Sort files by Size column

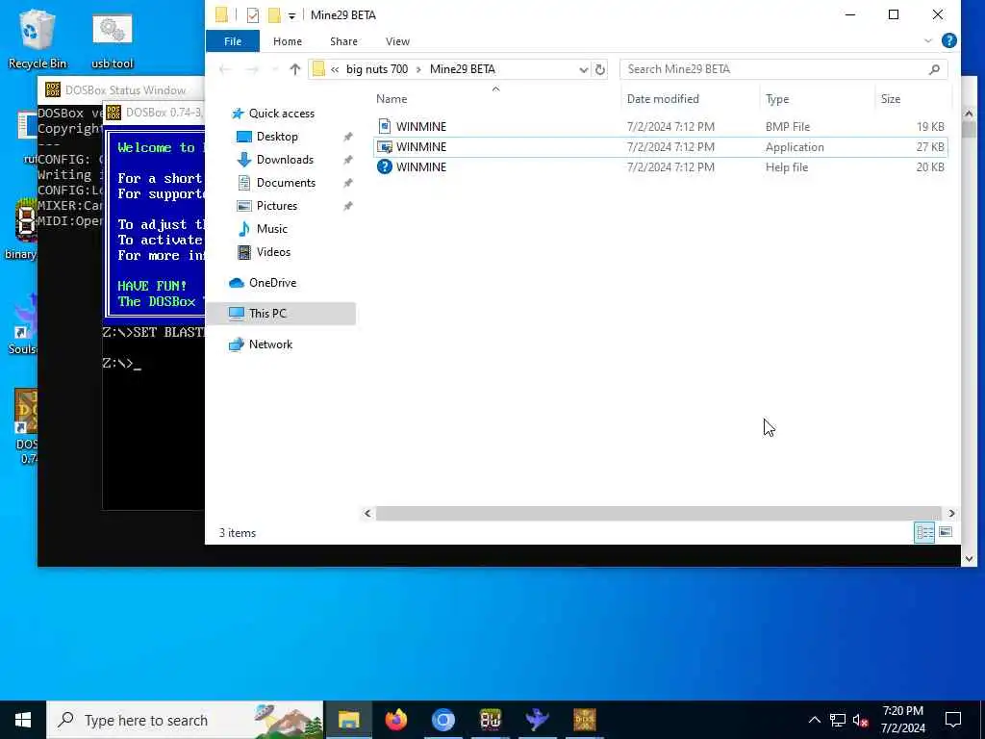click(890, 99)
